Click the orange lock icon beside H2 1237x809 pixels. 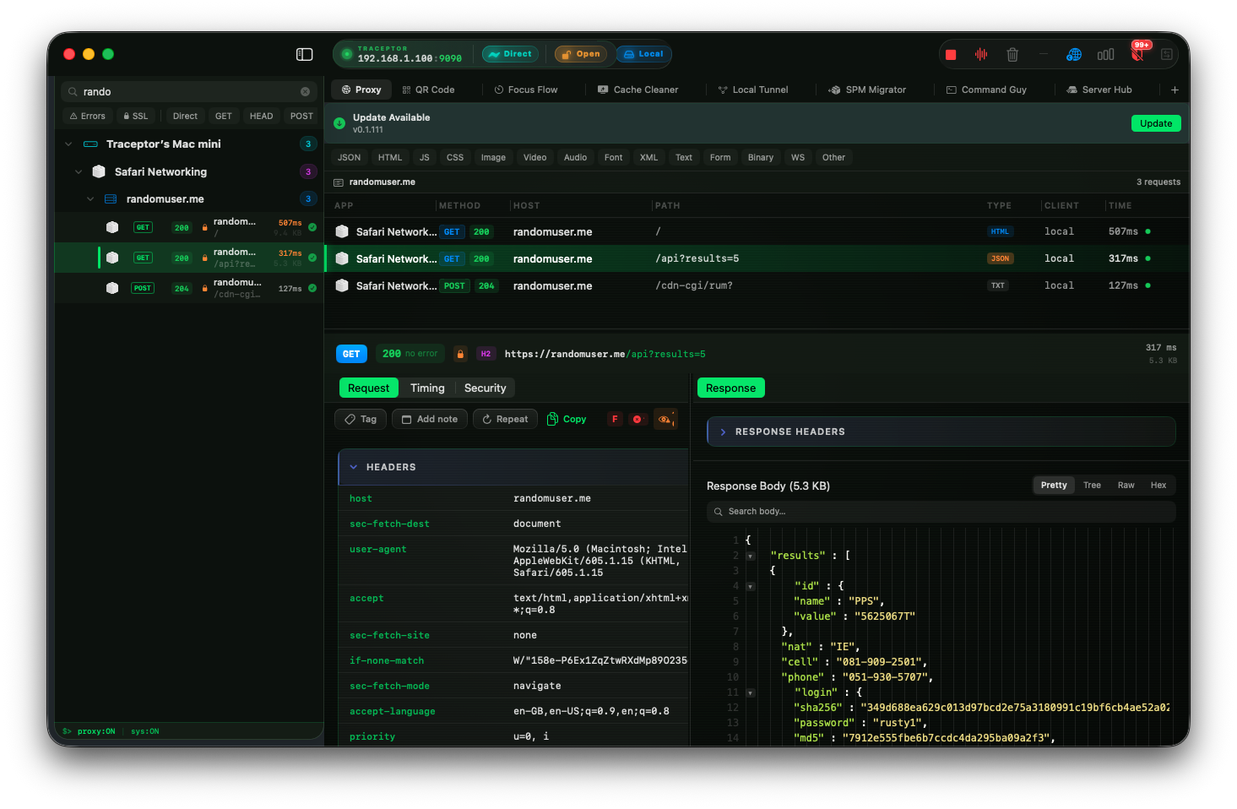tap(460, 354)
